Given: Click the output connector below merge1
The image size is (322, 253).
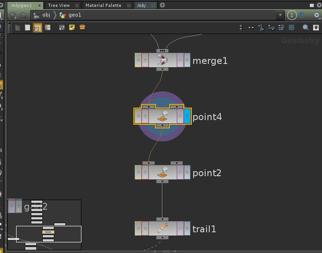Looking at the screenshot, I should pos(162,69).
